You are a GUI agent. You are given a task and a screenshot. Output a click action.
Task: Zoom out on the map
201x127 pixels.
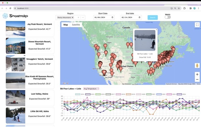[197, 79]
